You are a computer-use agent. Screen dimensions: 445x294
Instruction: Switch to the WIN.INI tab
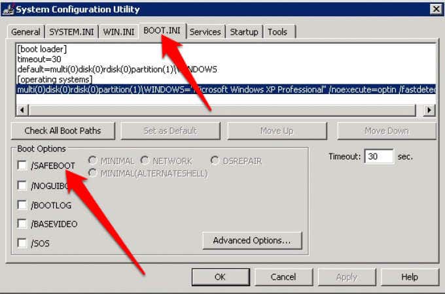pos(118,32)
